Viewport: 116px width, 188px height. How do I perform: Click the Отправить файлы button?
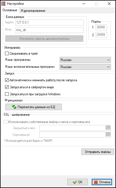pos(98,152)
